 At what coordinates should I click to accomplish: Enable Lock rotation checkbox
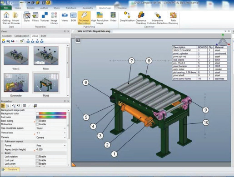pos(37,157)
